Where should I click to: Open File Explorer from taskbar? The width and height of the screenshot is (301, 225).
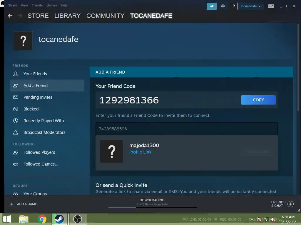point(24,219)
